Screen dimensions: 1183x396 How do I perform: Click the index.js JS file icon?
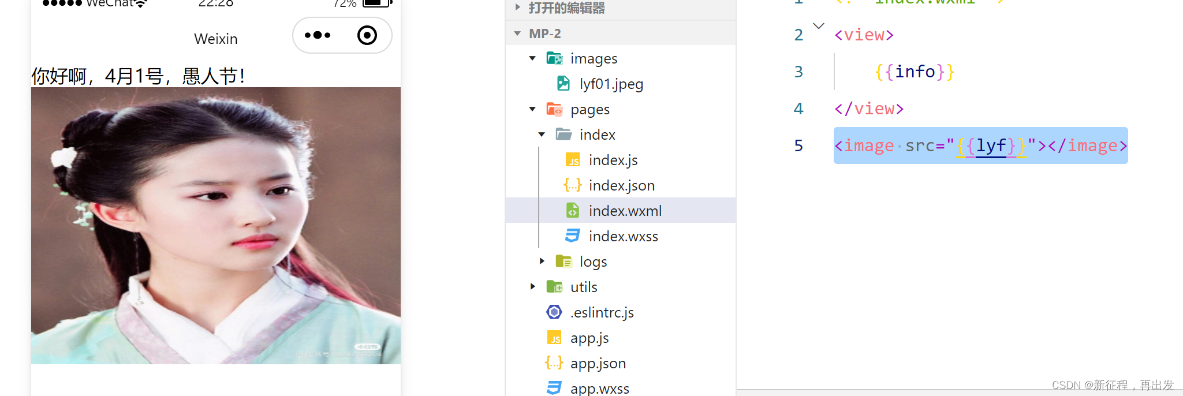(573, 160)
